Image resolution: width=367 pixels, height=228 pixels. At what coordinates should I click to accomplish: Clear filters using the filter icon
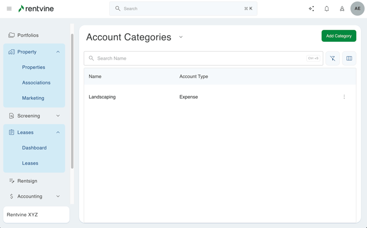[x=332, y=58]
